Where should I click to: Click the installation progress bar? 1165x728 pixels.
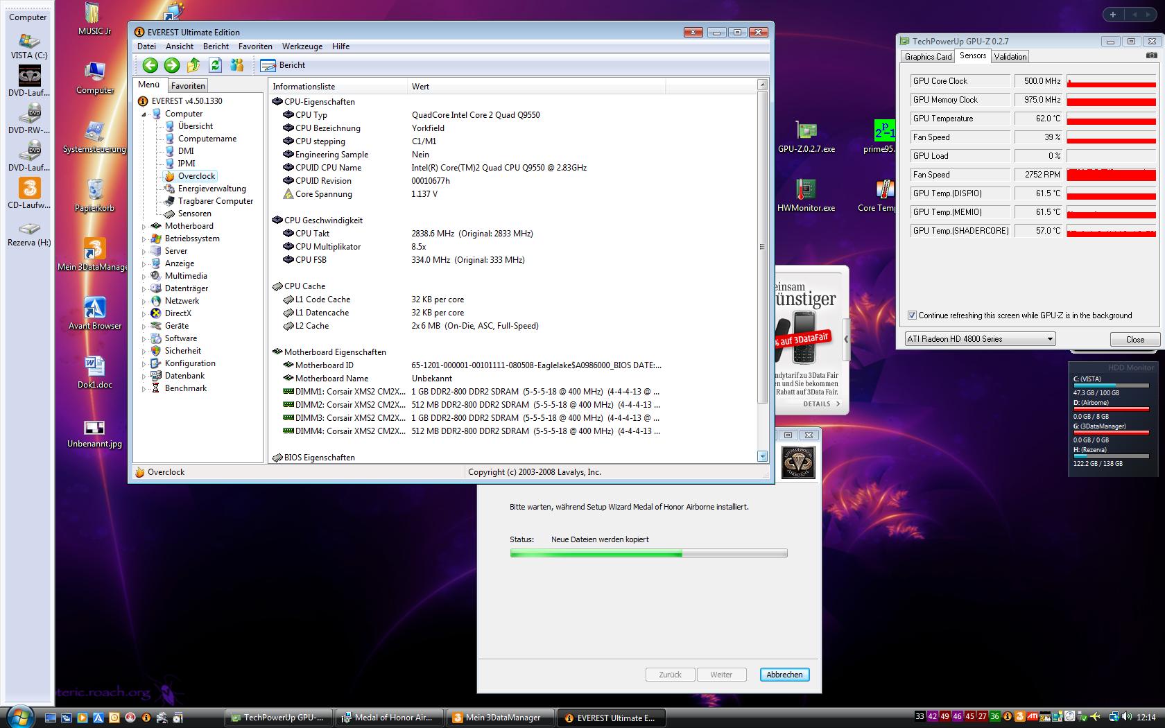coord(648,553)
